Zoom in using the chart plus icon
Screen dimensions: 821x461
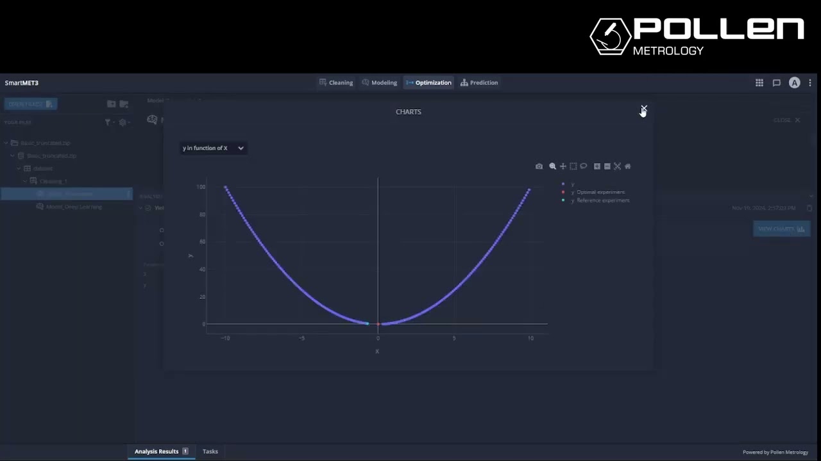click(597, 166)
